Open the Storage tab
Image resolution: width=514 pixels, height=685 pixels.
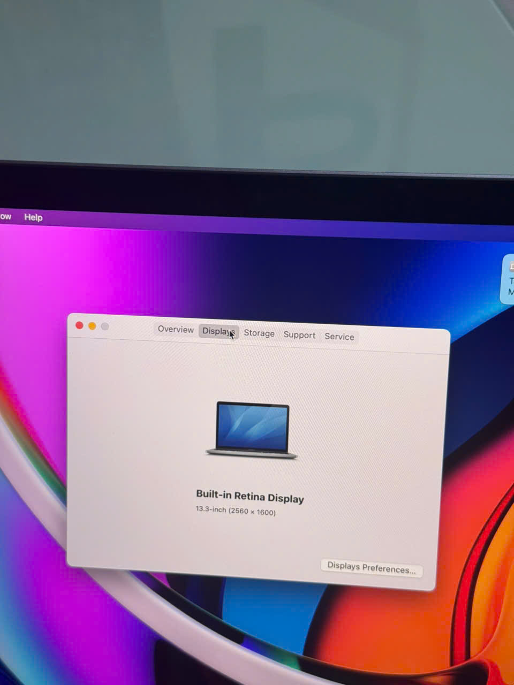click(259, 333)
